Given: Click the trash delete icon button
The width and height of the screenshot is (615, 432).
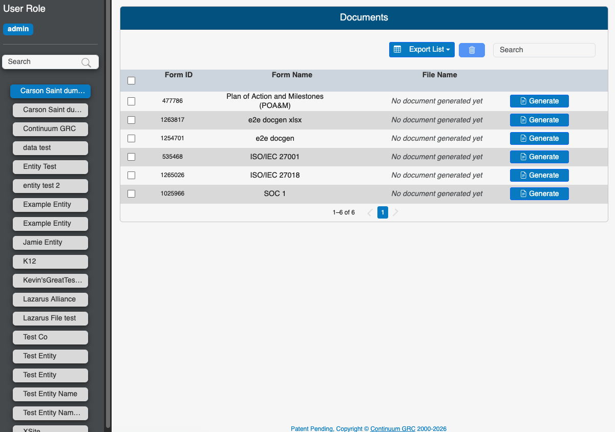Looking at the screenshot, I should click(x=472, y=50).
